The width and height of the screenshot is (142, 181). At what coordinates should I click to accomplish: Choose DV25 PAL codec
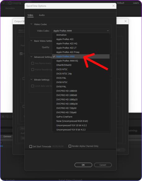(x=81, y=78)
